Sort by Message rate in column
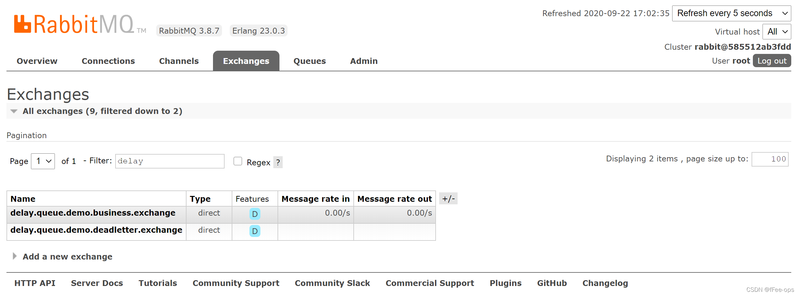The image size is (799, 296). click(x=316, y=199)
